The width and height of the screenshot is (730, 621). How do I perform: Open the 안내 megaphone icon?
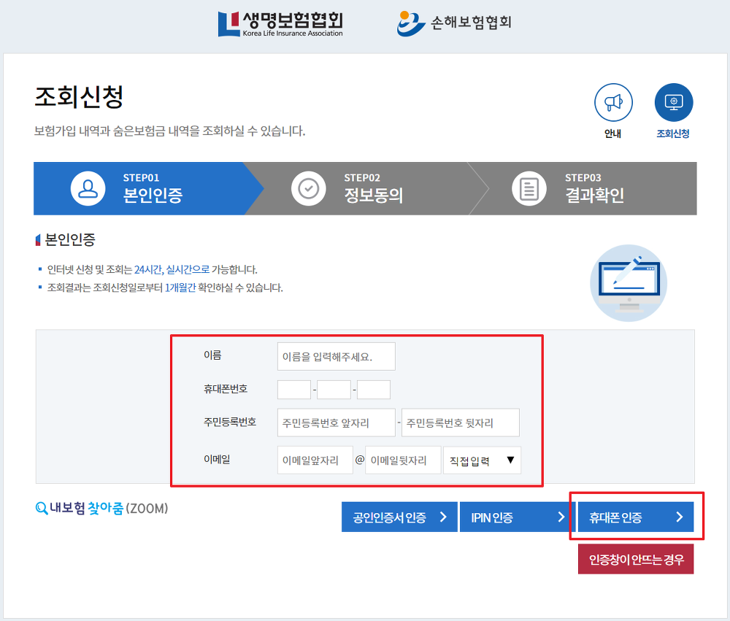(613, 102)
